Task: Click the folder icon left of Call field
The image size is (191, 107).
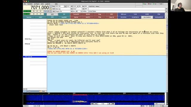Action: click(50, 9)
